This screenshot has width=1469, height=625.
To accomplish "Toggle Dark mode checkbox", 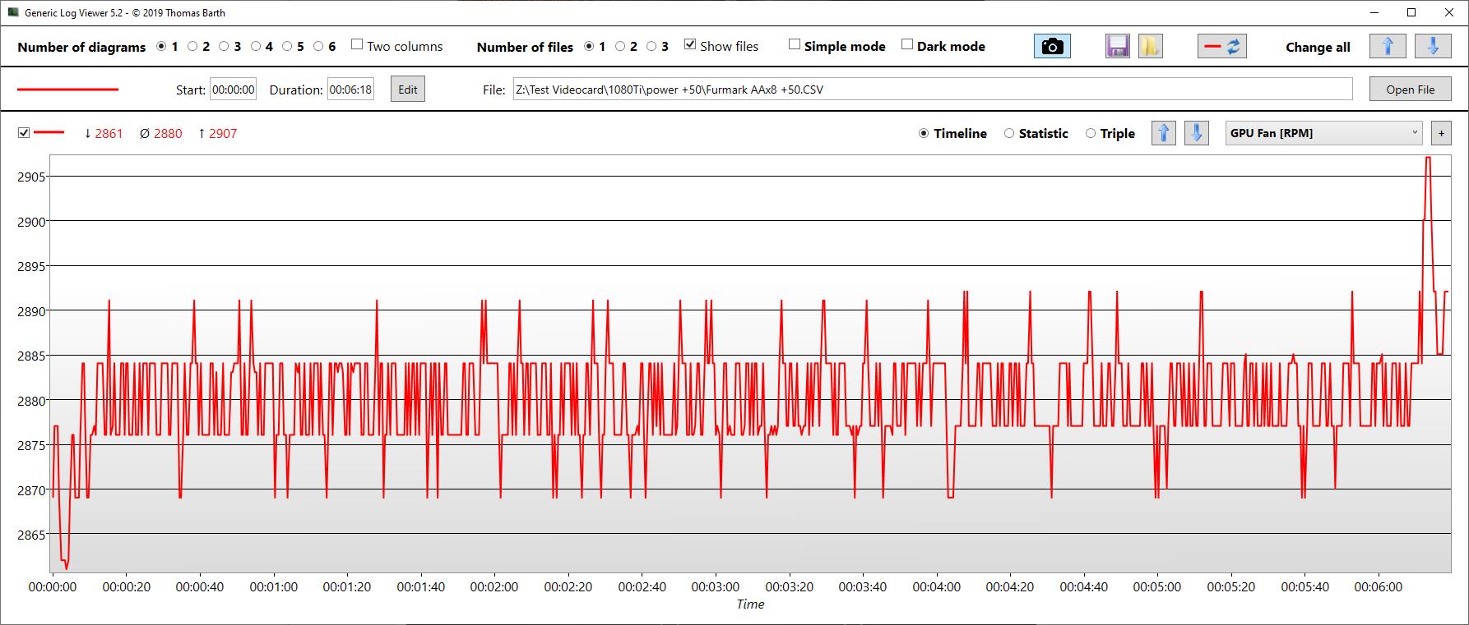I will (x=907, y=45).
